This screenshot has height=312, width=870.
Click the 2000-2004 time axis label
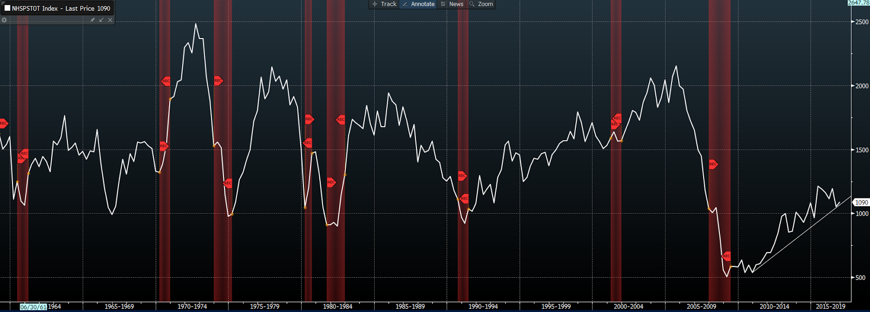tap(629, 307)
